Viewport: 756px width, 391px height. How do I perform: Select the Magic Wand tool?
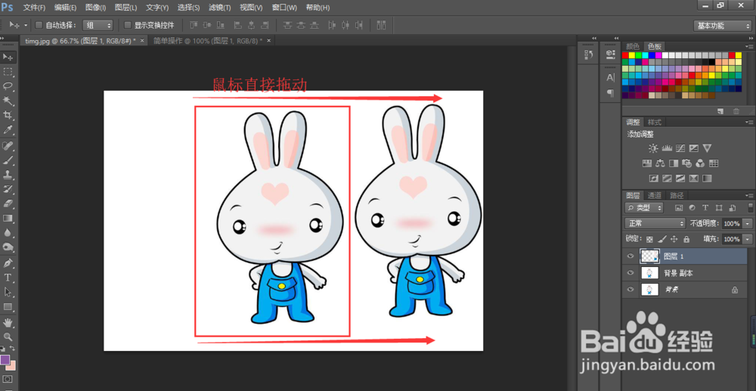[x=8, y=101]
